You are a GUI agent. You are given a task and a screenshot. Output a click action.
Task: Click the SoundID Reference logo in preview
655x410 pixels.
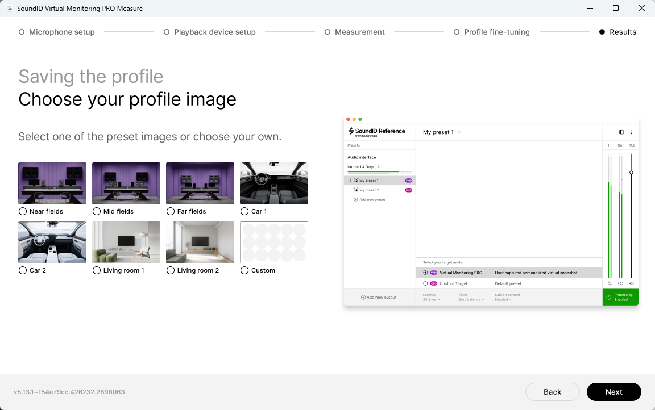377,132
